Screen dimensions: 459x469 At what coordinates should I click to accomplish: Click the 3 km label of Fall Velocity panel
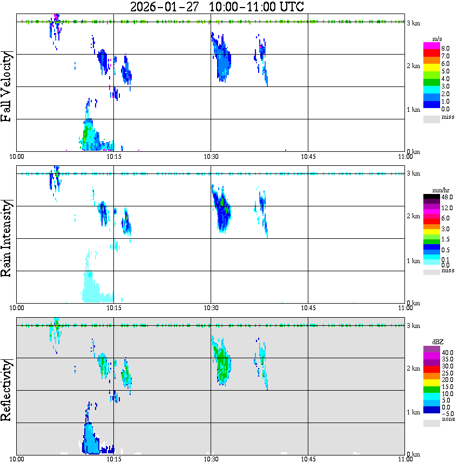pos(413,23)
